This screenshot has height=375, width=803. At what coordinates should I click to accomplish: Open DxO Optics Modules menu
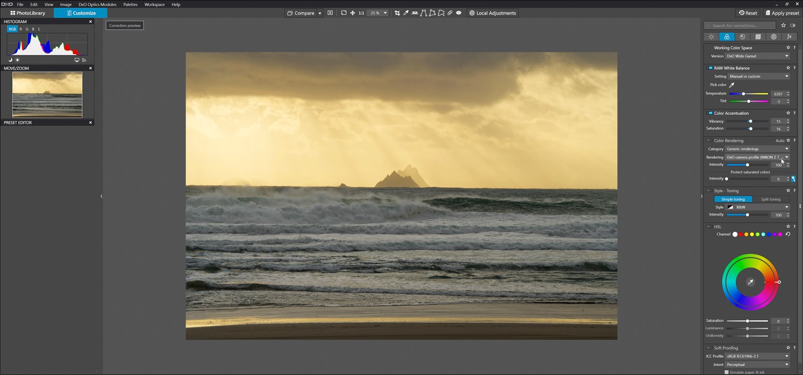(x=97, y=5)
